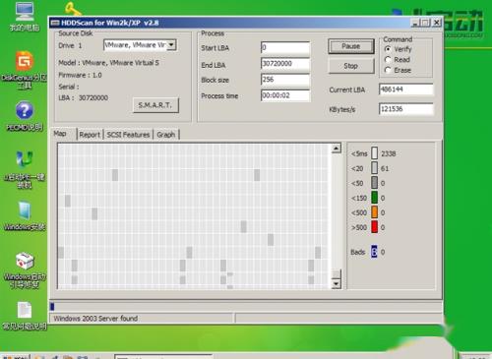Open the My Computer desktop icon

[25, 12]
